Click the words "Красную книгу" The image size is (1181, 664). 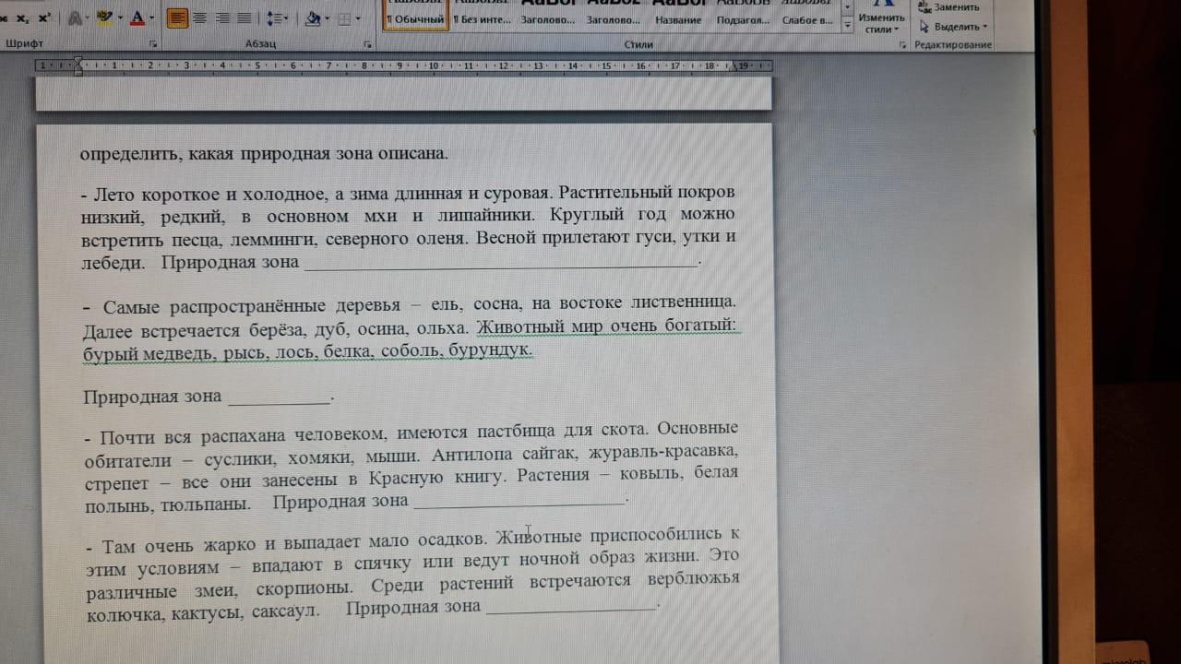pyautogui.click(x=435, y=478)
